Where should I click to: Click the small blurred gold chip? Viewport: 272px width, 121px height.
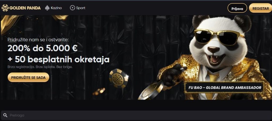coord(99,91)
